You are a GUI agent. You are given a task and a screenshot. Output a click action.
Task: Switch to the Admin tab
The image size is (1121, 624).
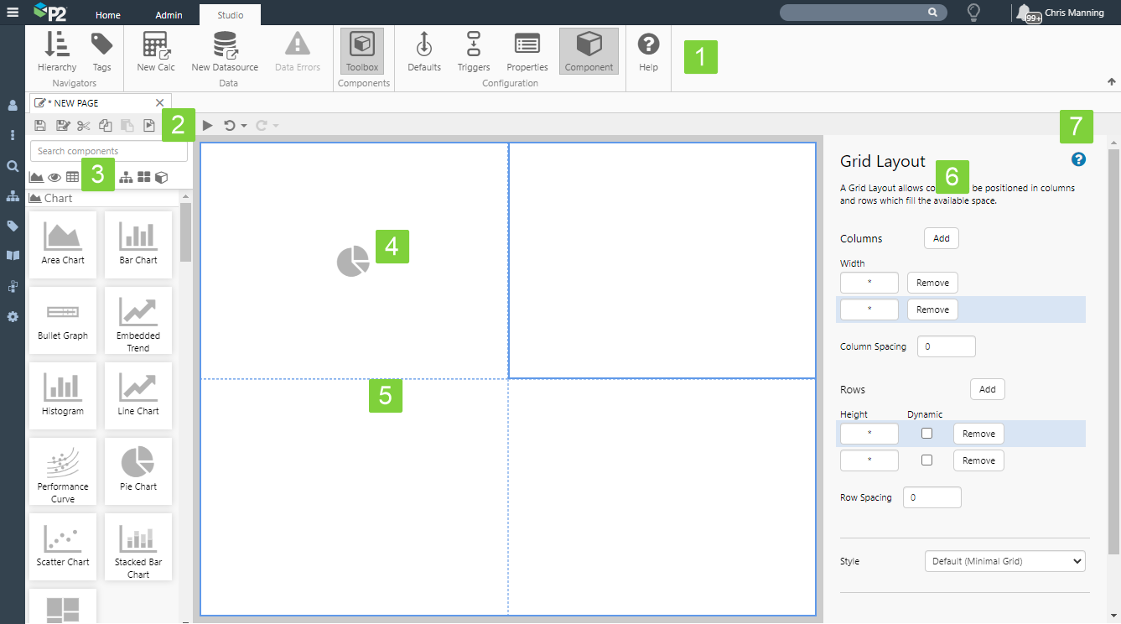tap(169, 14)
